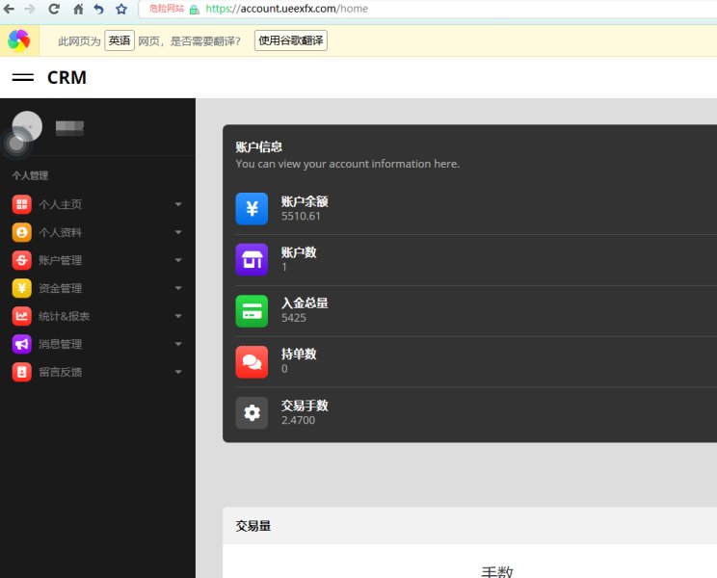The width and height of the screenshot is (717, 578).
Task: Open the 统计&报表 sidebar menu
Action: (65, 316)
